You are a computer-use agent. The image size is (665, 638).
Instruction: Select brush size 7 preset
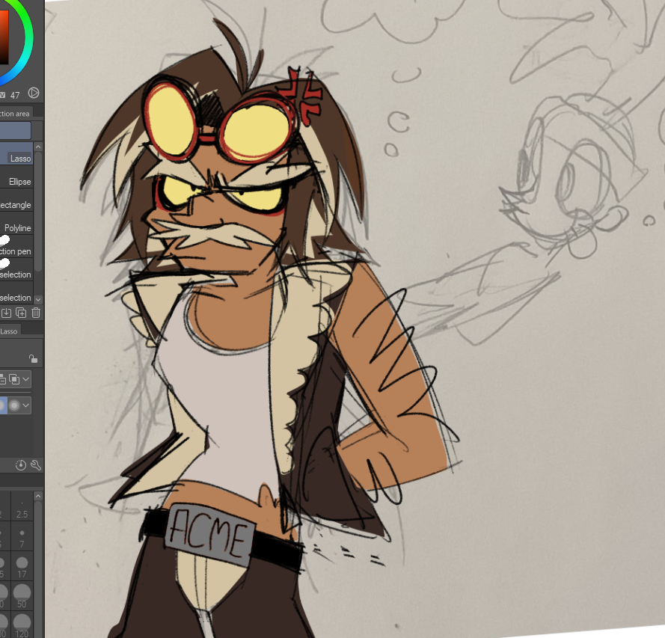(x=22, y=537)
